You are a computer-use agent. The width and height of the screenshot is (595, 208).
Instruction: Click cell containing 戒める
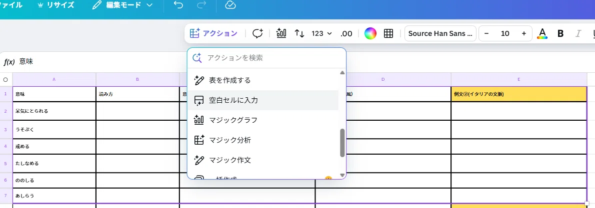click(54, 146)
